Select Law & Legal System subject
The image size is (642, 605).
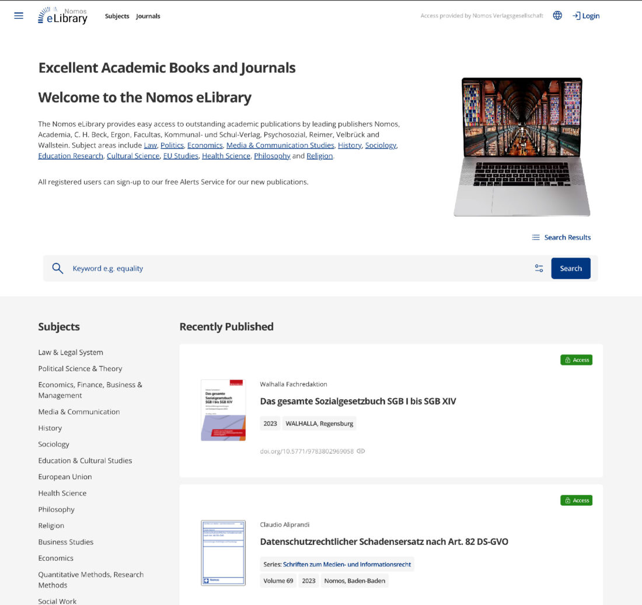pos(71,353)
